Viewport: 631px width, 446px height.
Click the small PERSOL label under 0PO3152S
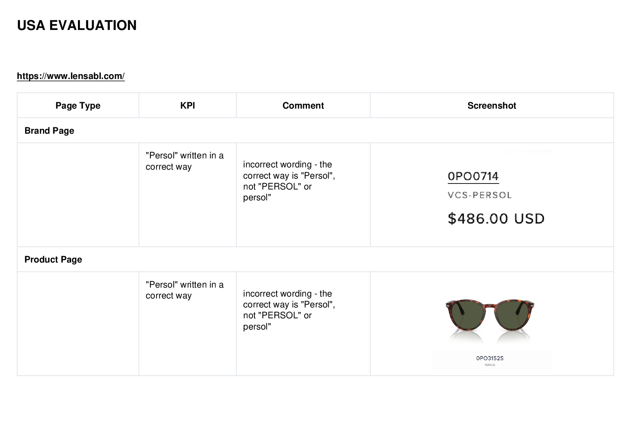[x=490, y=365]
